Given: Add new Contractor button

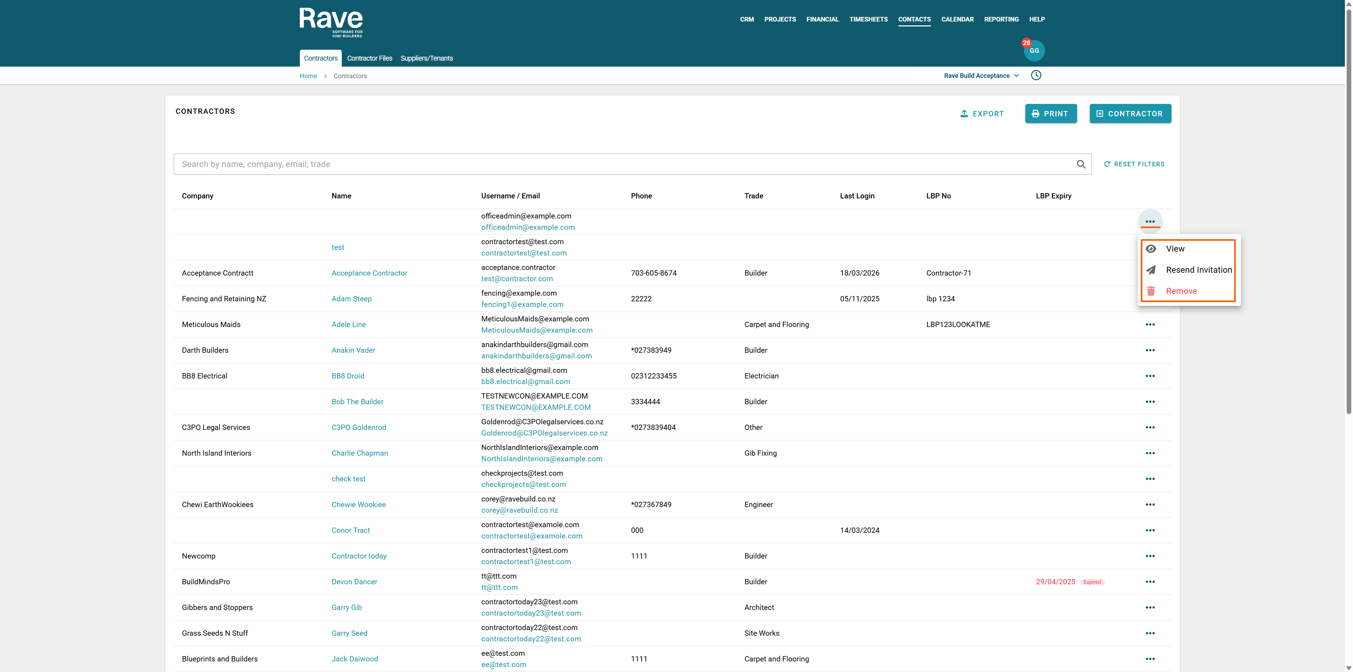Looking at the screenshot, I should (x=1130, y=113).
